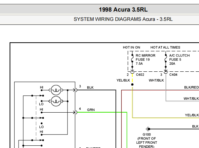This screenshot has height=148, width=199.
Task: Click 'YEL/BLK' label next to the splice dot
Action: tap(123, 80)
